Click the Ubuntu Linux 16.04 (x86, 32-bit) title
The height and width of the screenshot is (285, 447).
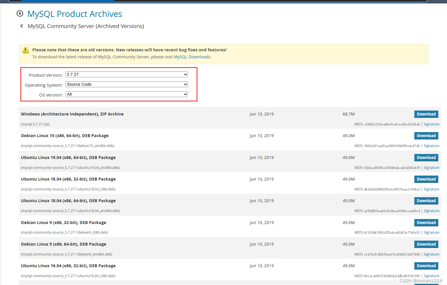[x=68, y=266]
